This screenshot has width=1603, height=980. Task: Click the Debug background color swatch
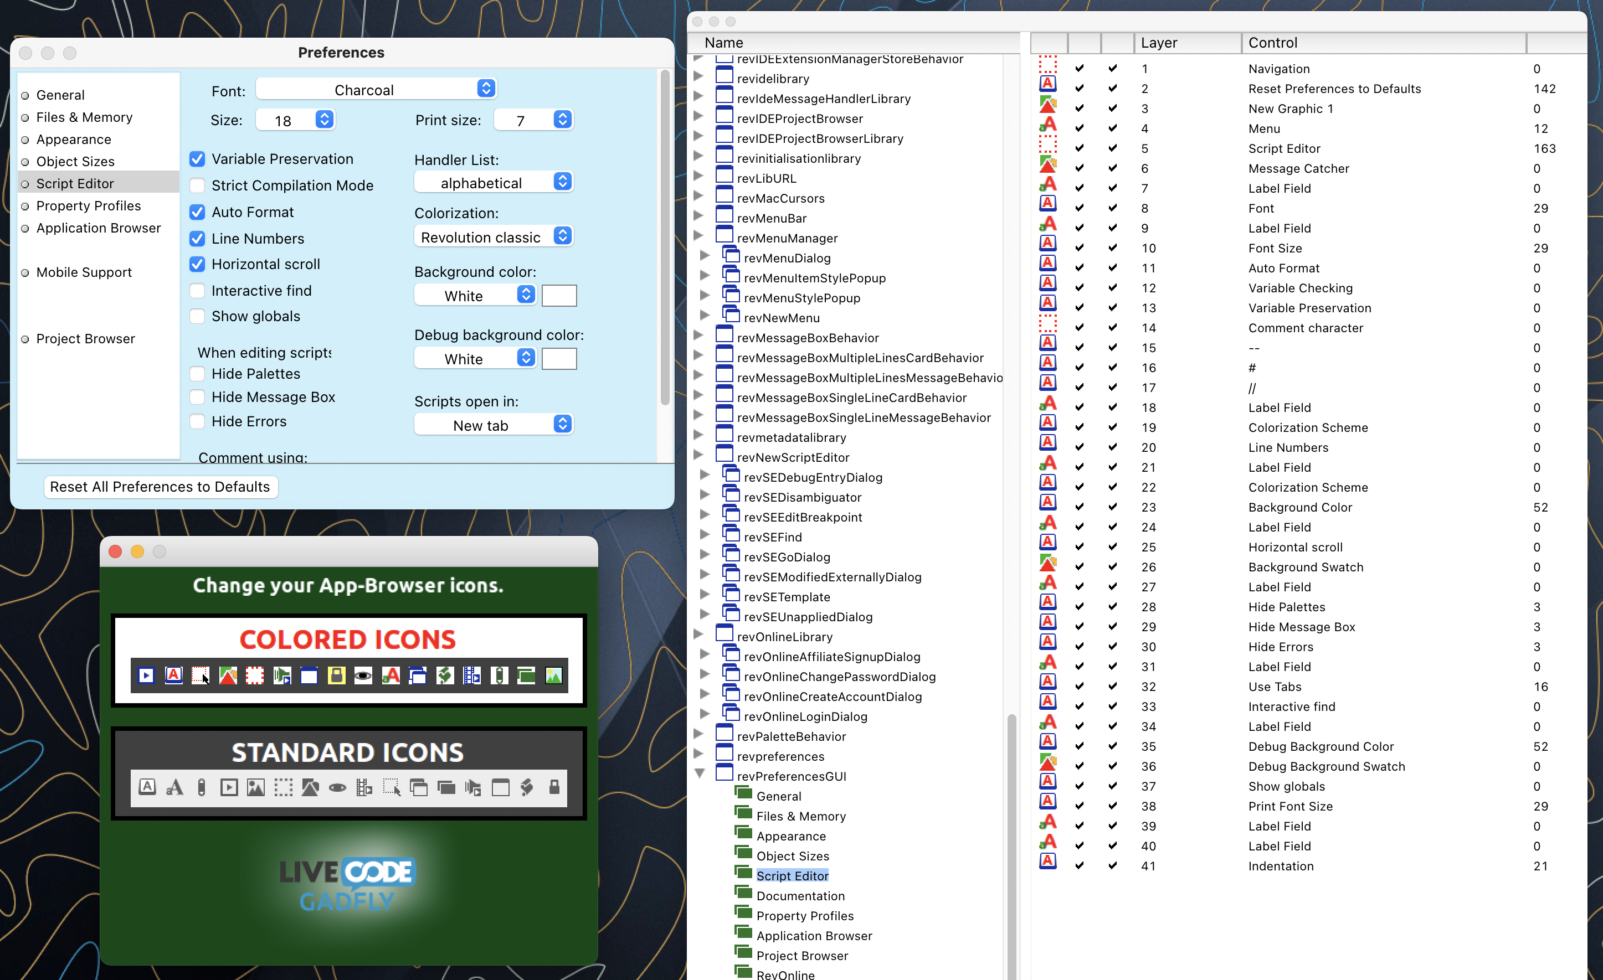[559, 358]
